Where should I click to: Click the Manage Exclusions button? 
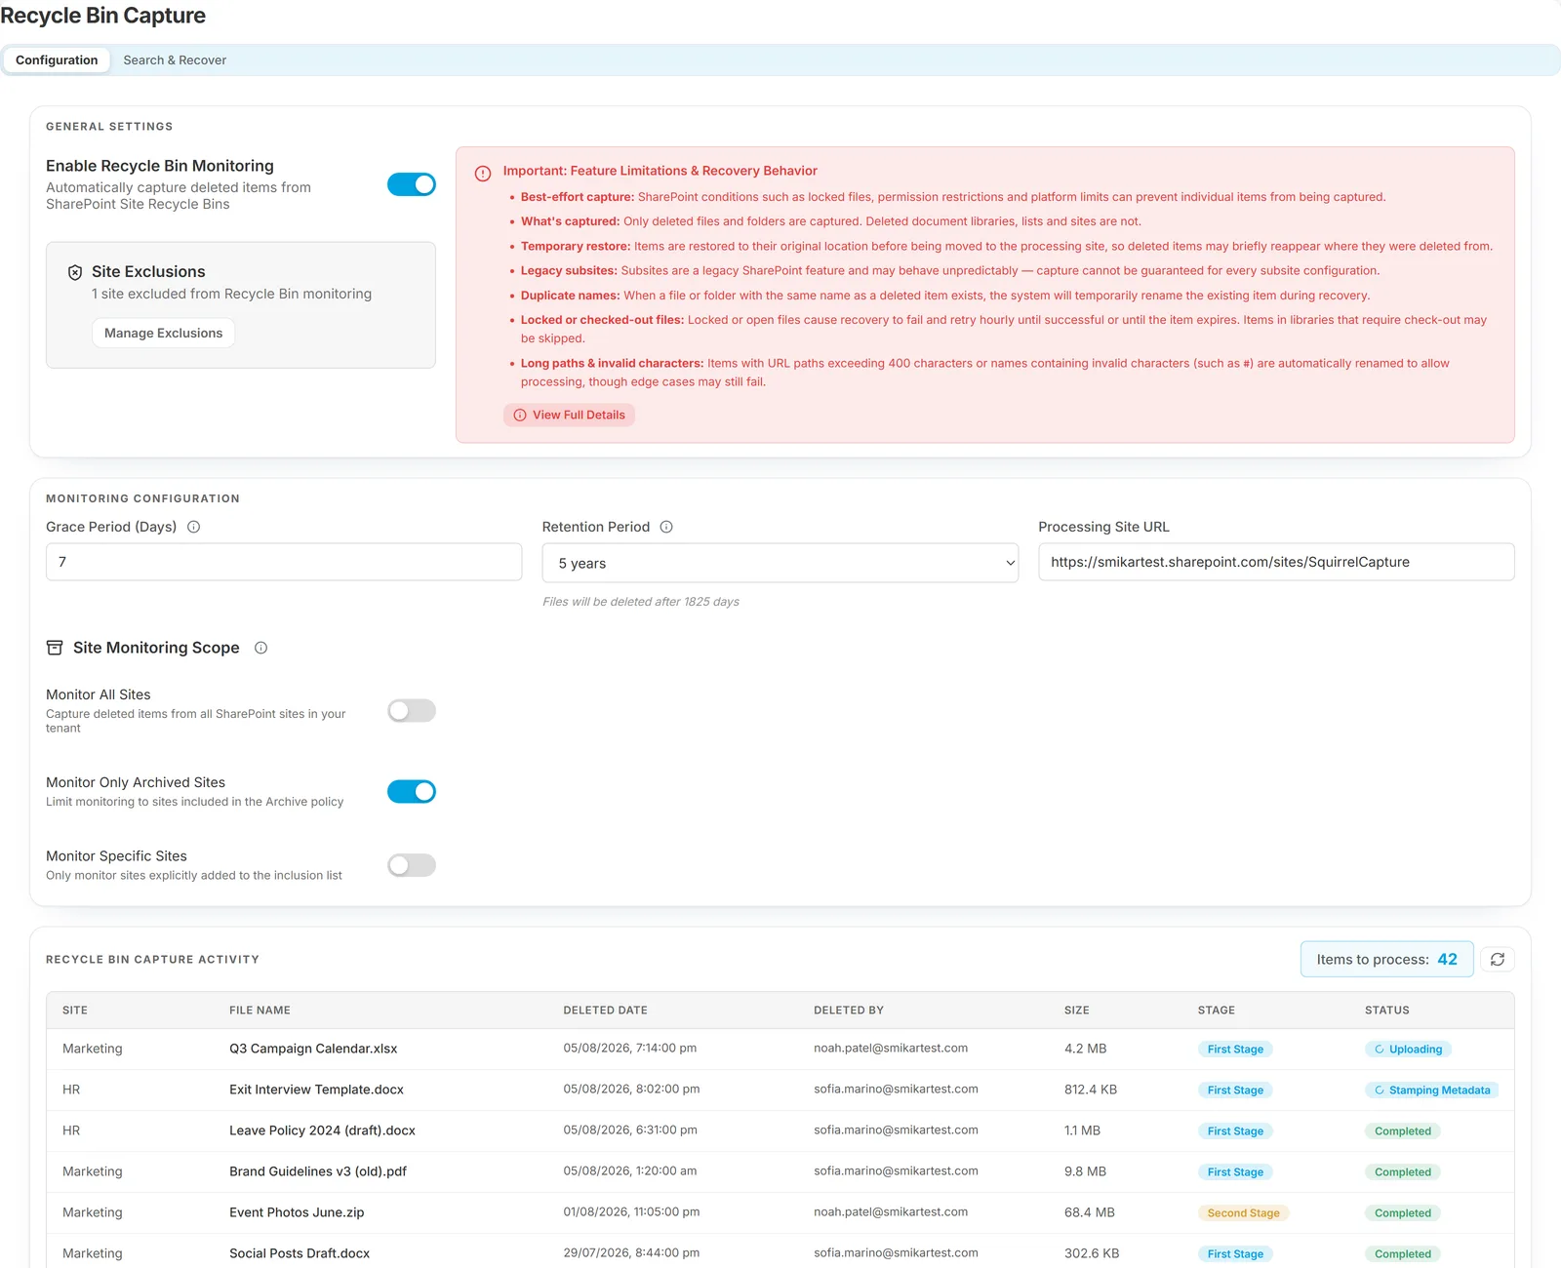click(164, 333)
